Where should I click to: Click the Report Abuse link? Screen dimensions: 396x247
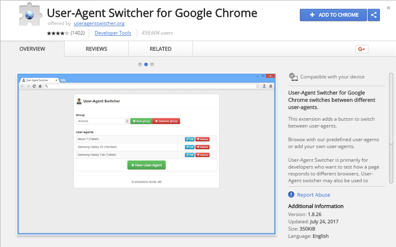pyautogui.click(x=313, y=195)
